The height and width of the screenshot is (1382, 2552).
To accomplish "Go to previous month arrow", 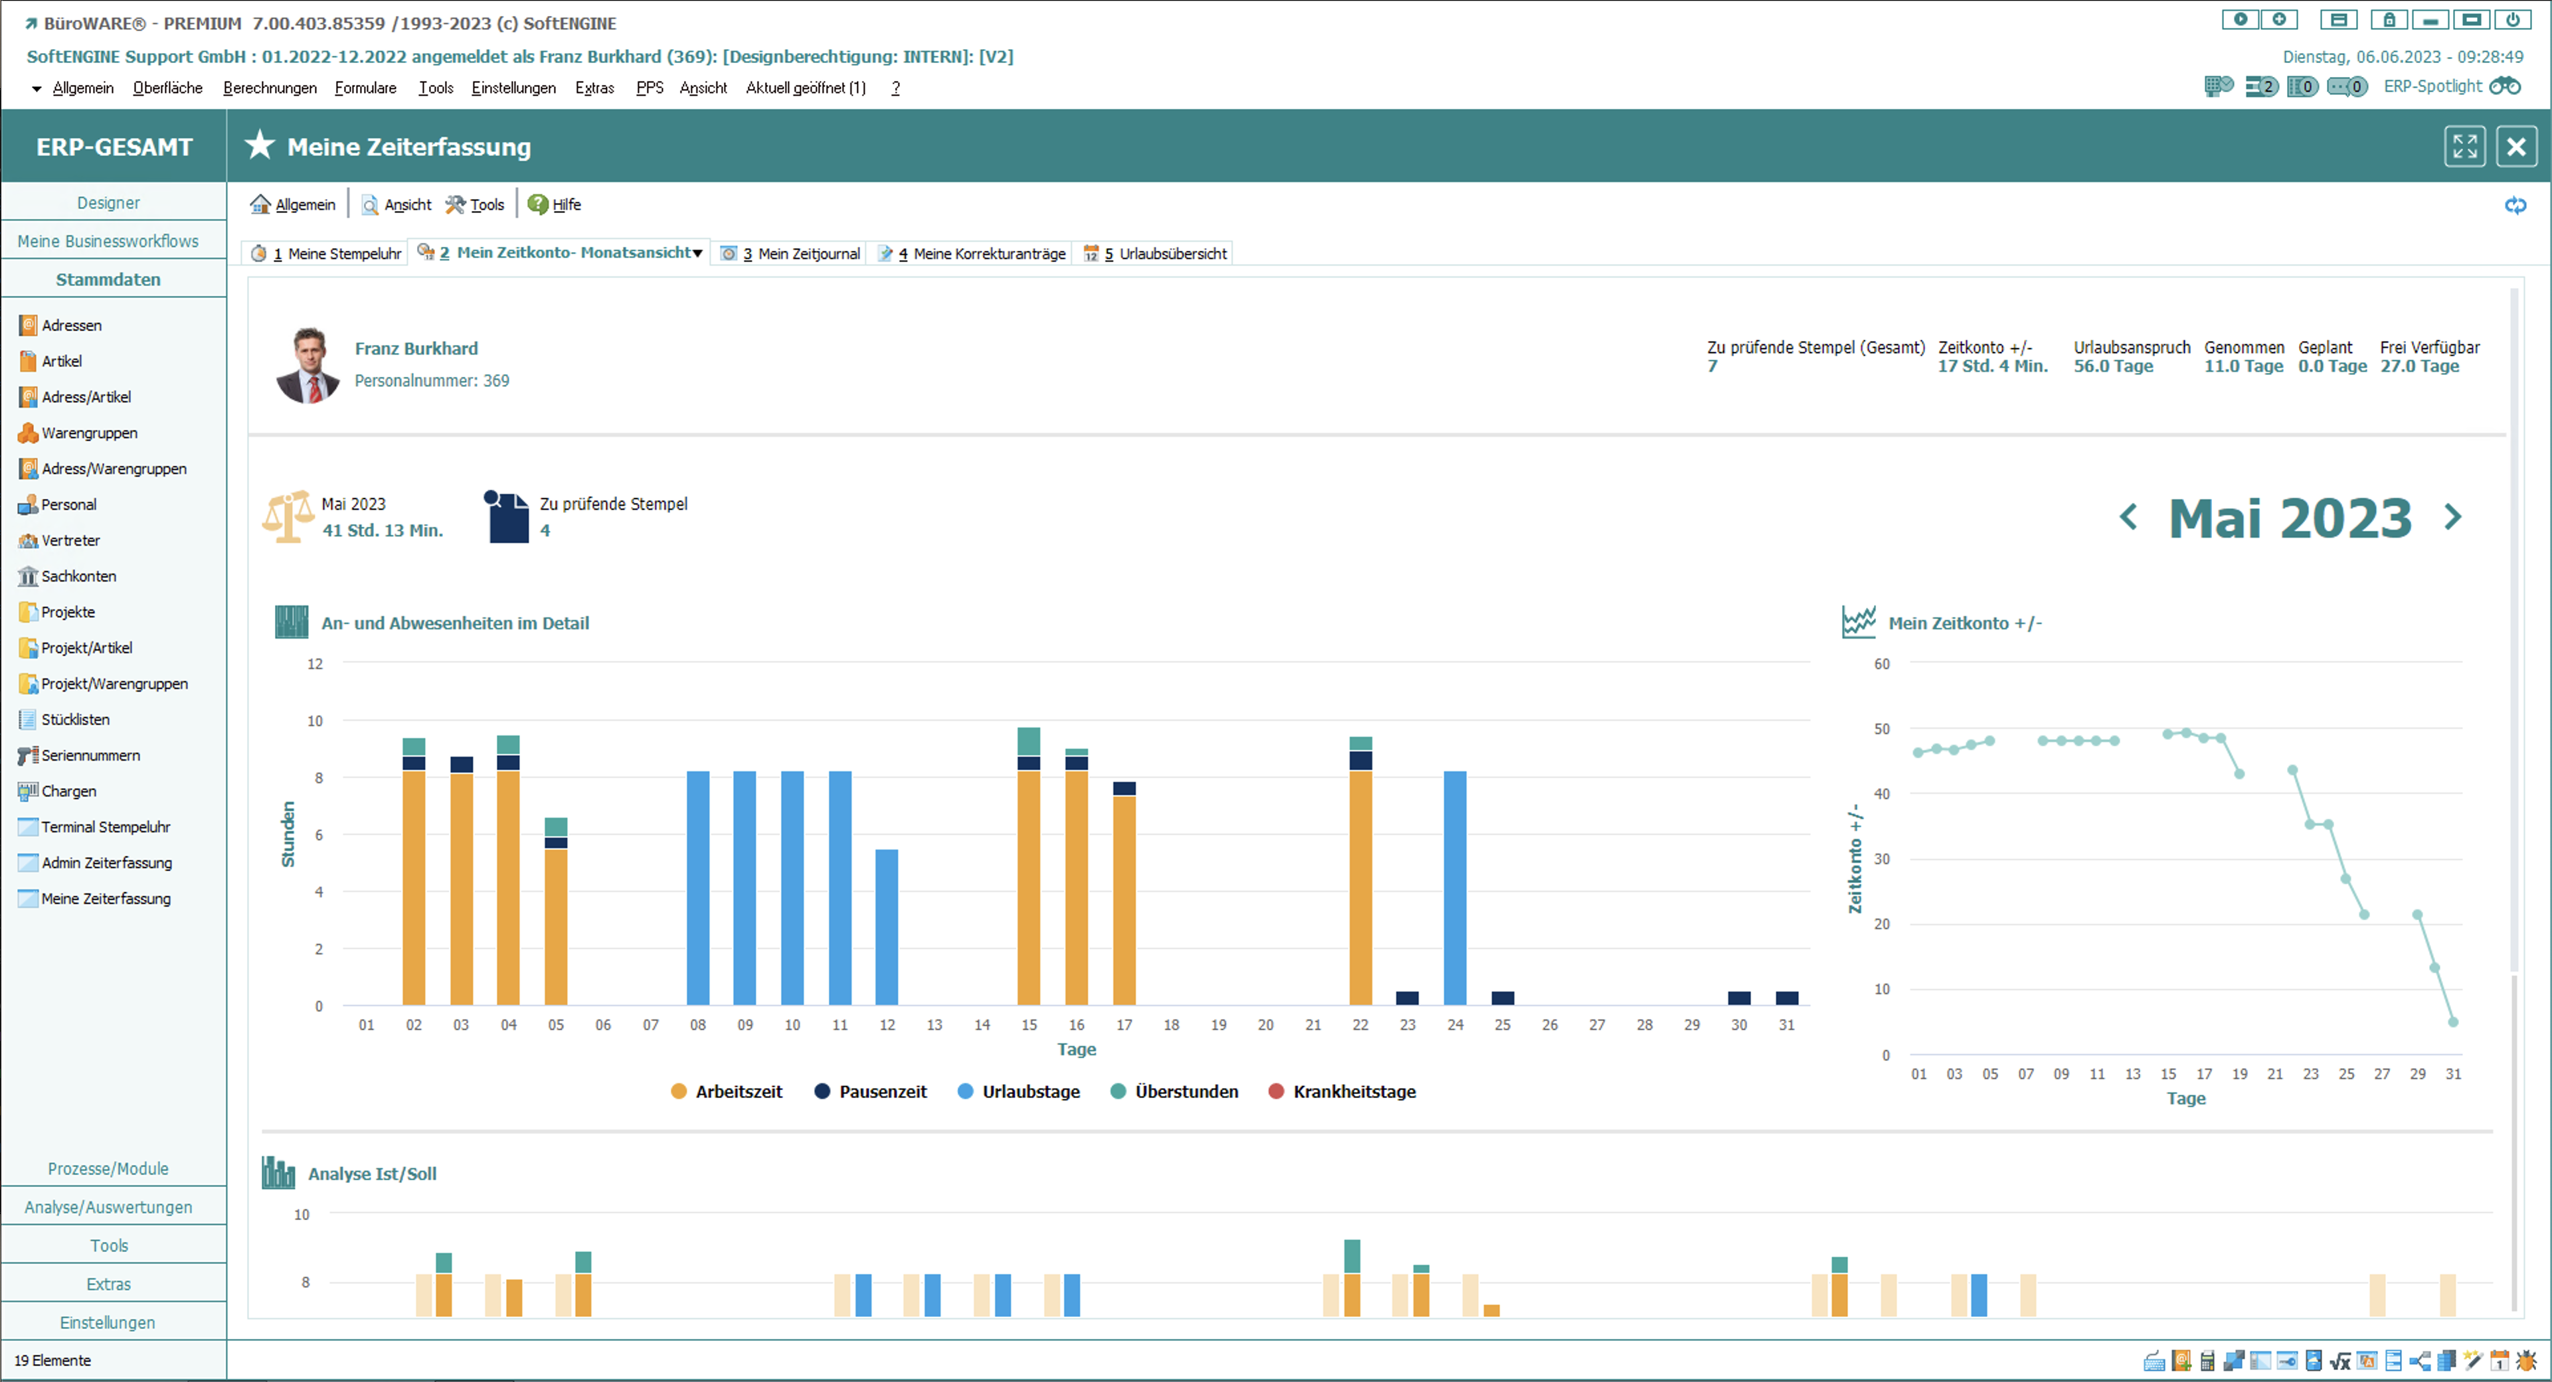I will [x=2128, y=517].
